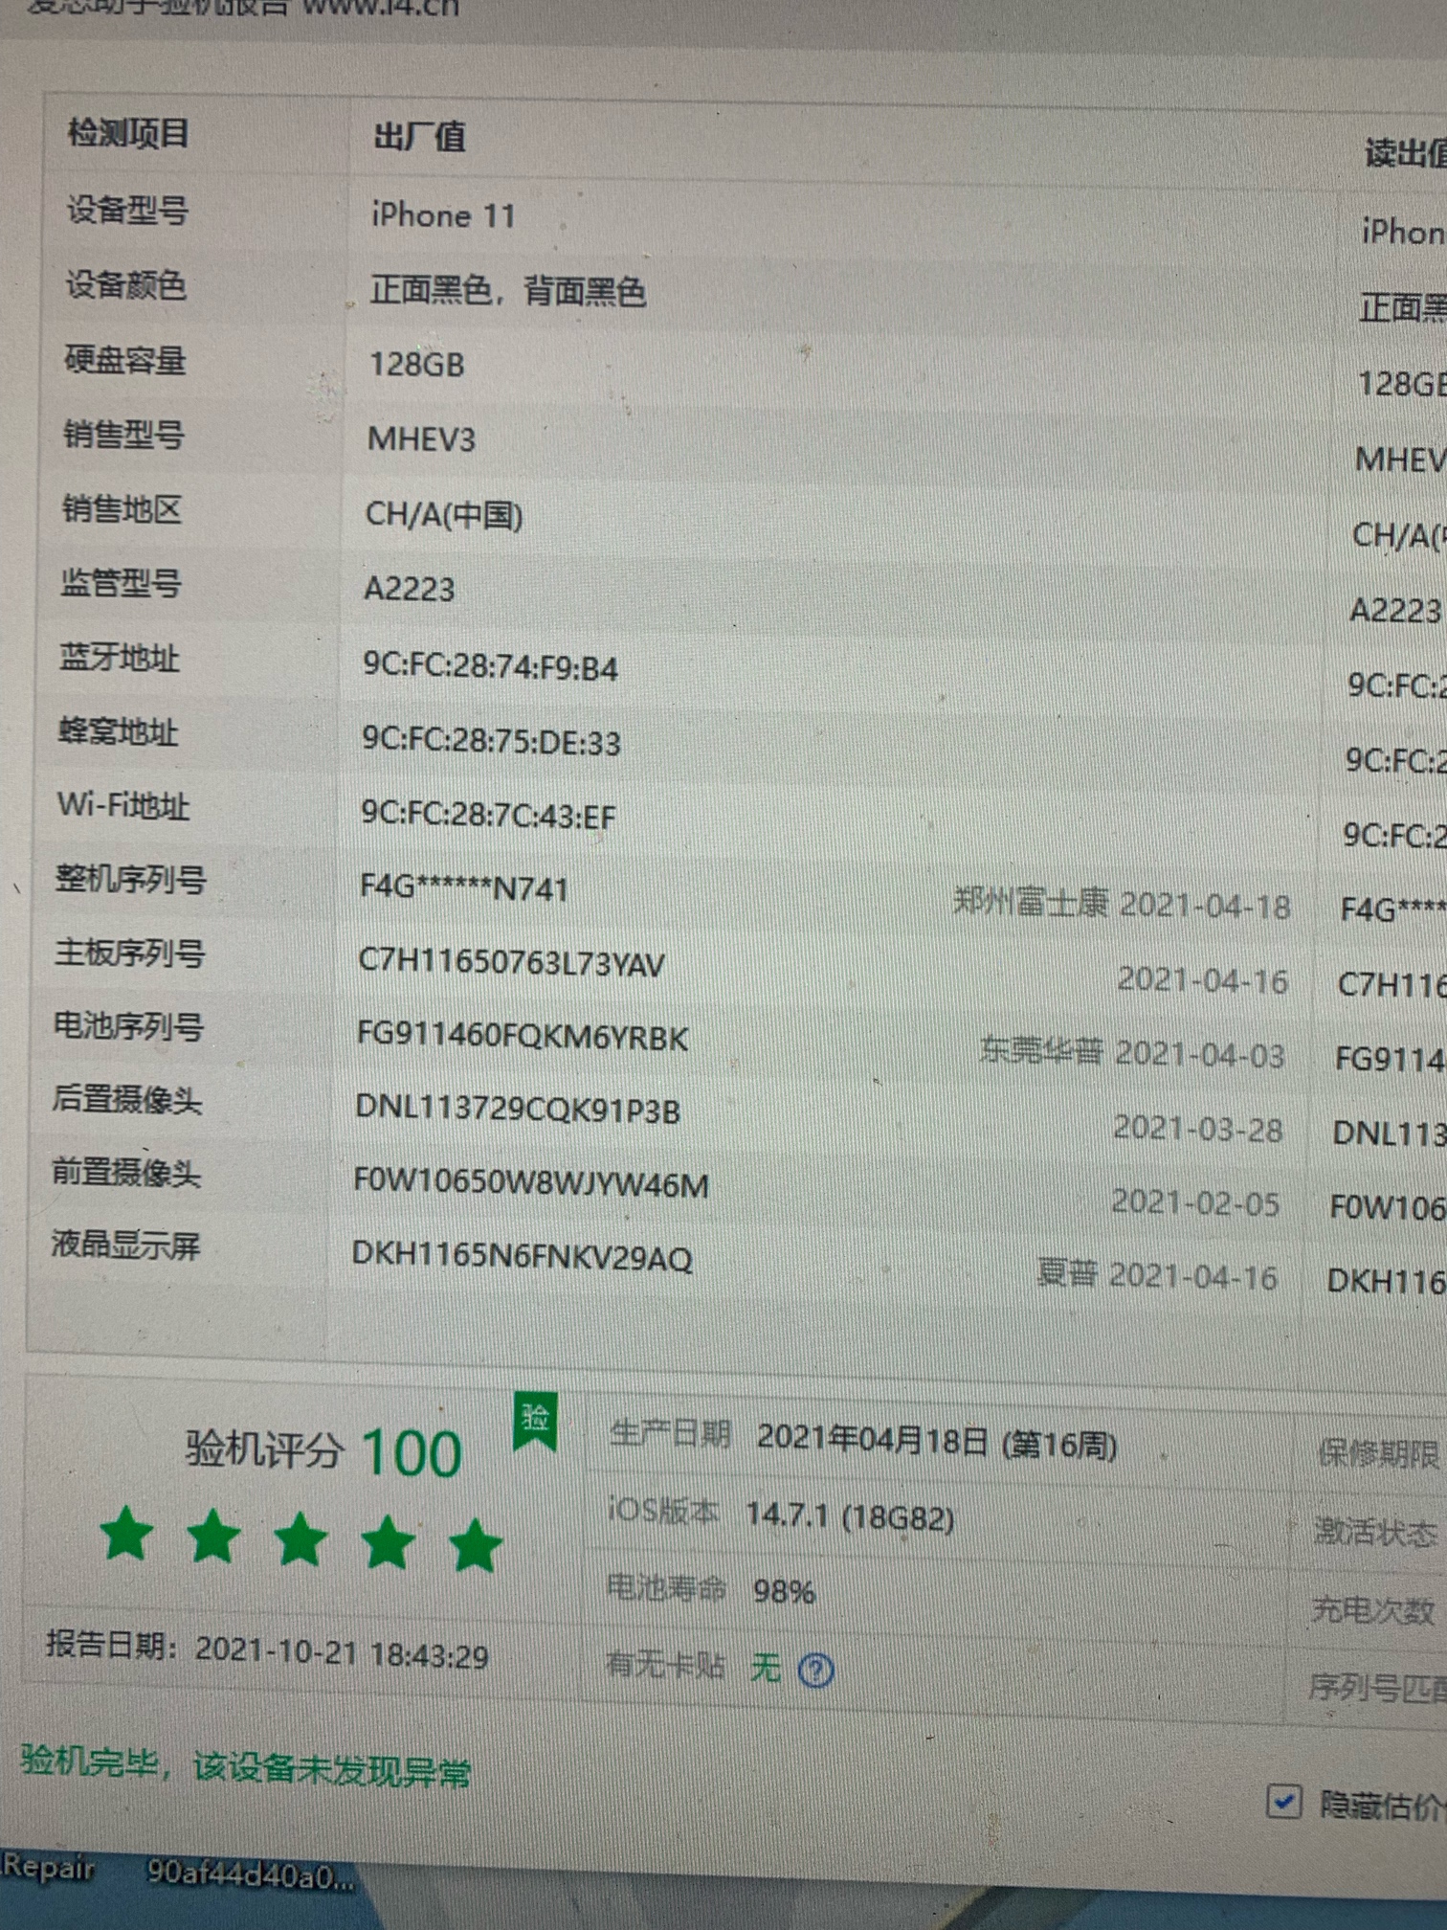The width and height of the screenshot is (1447, 1930).
Task: Click the 检测项目 column header
Action: [128, 133]
